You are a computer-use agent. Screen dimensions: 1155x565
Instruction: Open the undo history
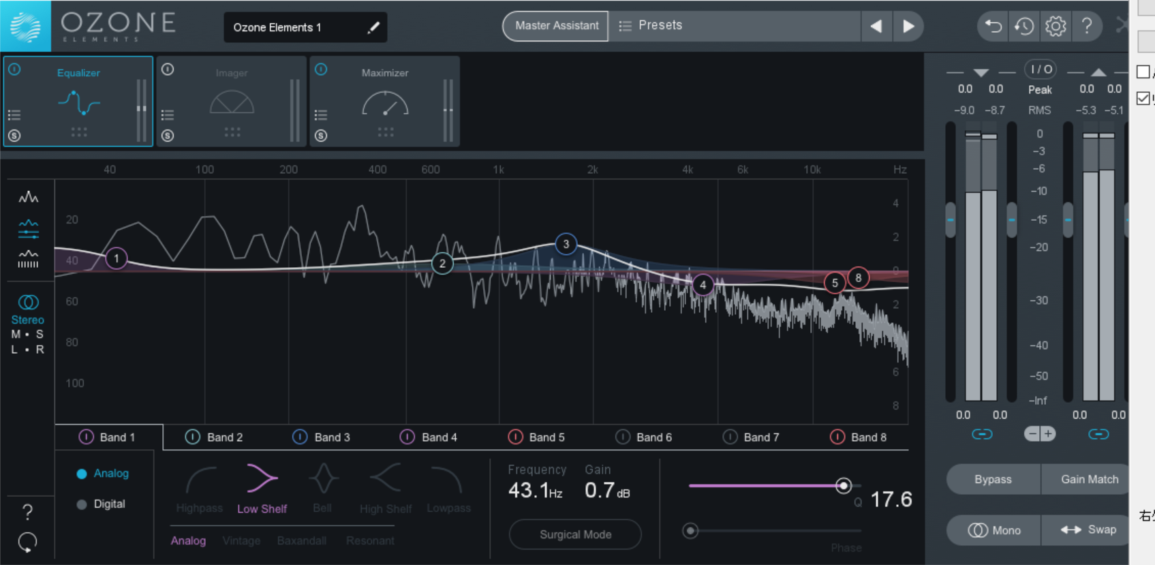click(x=1024, y=27)
